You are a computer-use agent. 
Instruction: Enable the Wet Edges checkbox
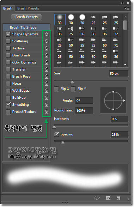pos(8,91)
